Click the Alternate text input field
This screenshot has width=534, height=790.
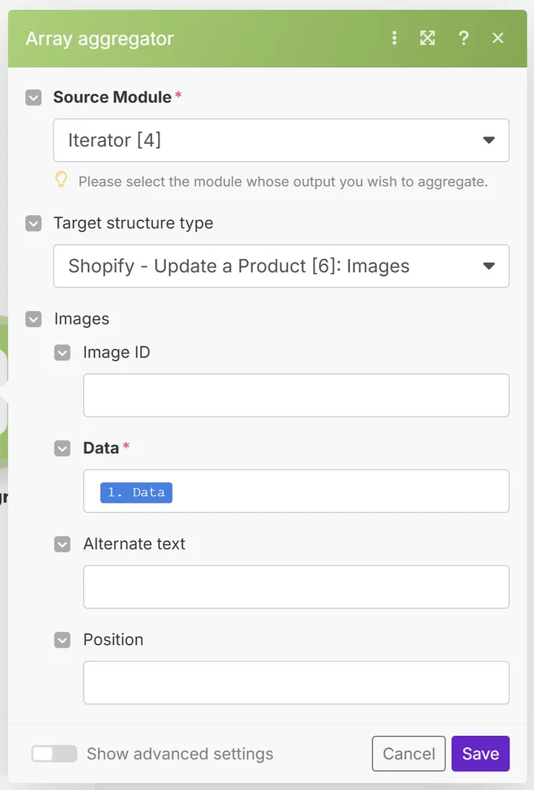pos(296,586)
